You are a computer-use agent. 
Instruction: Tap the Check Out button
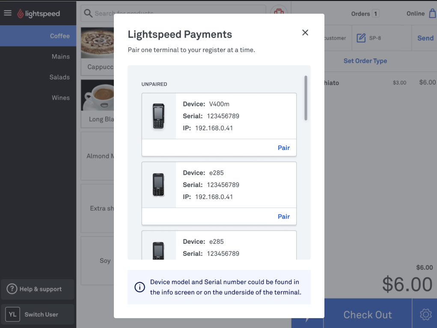coord(367,314)
